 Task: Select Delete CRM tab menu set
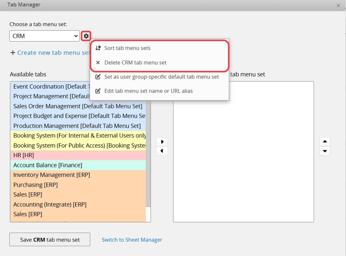[135, 63]
